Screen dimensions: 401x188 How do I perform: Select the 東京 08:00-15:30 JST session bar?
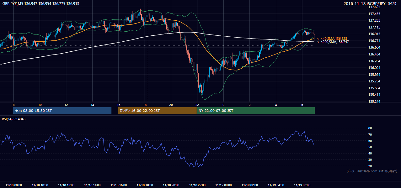click(62, 111)
